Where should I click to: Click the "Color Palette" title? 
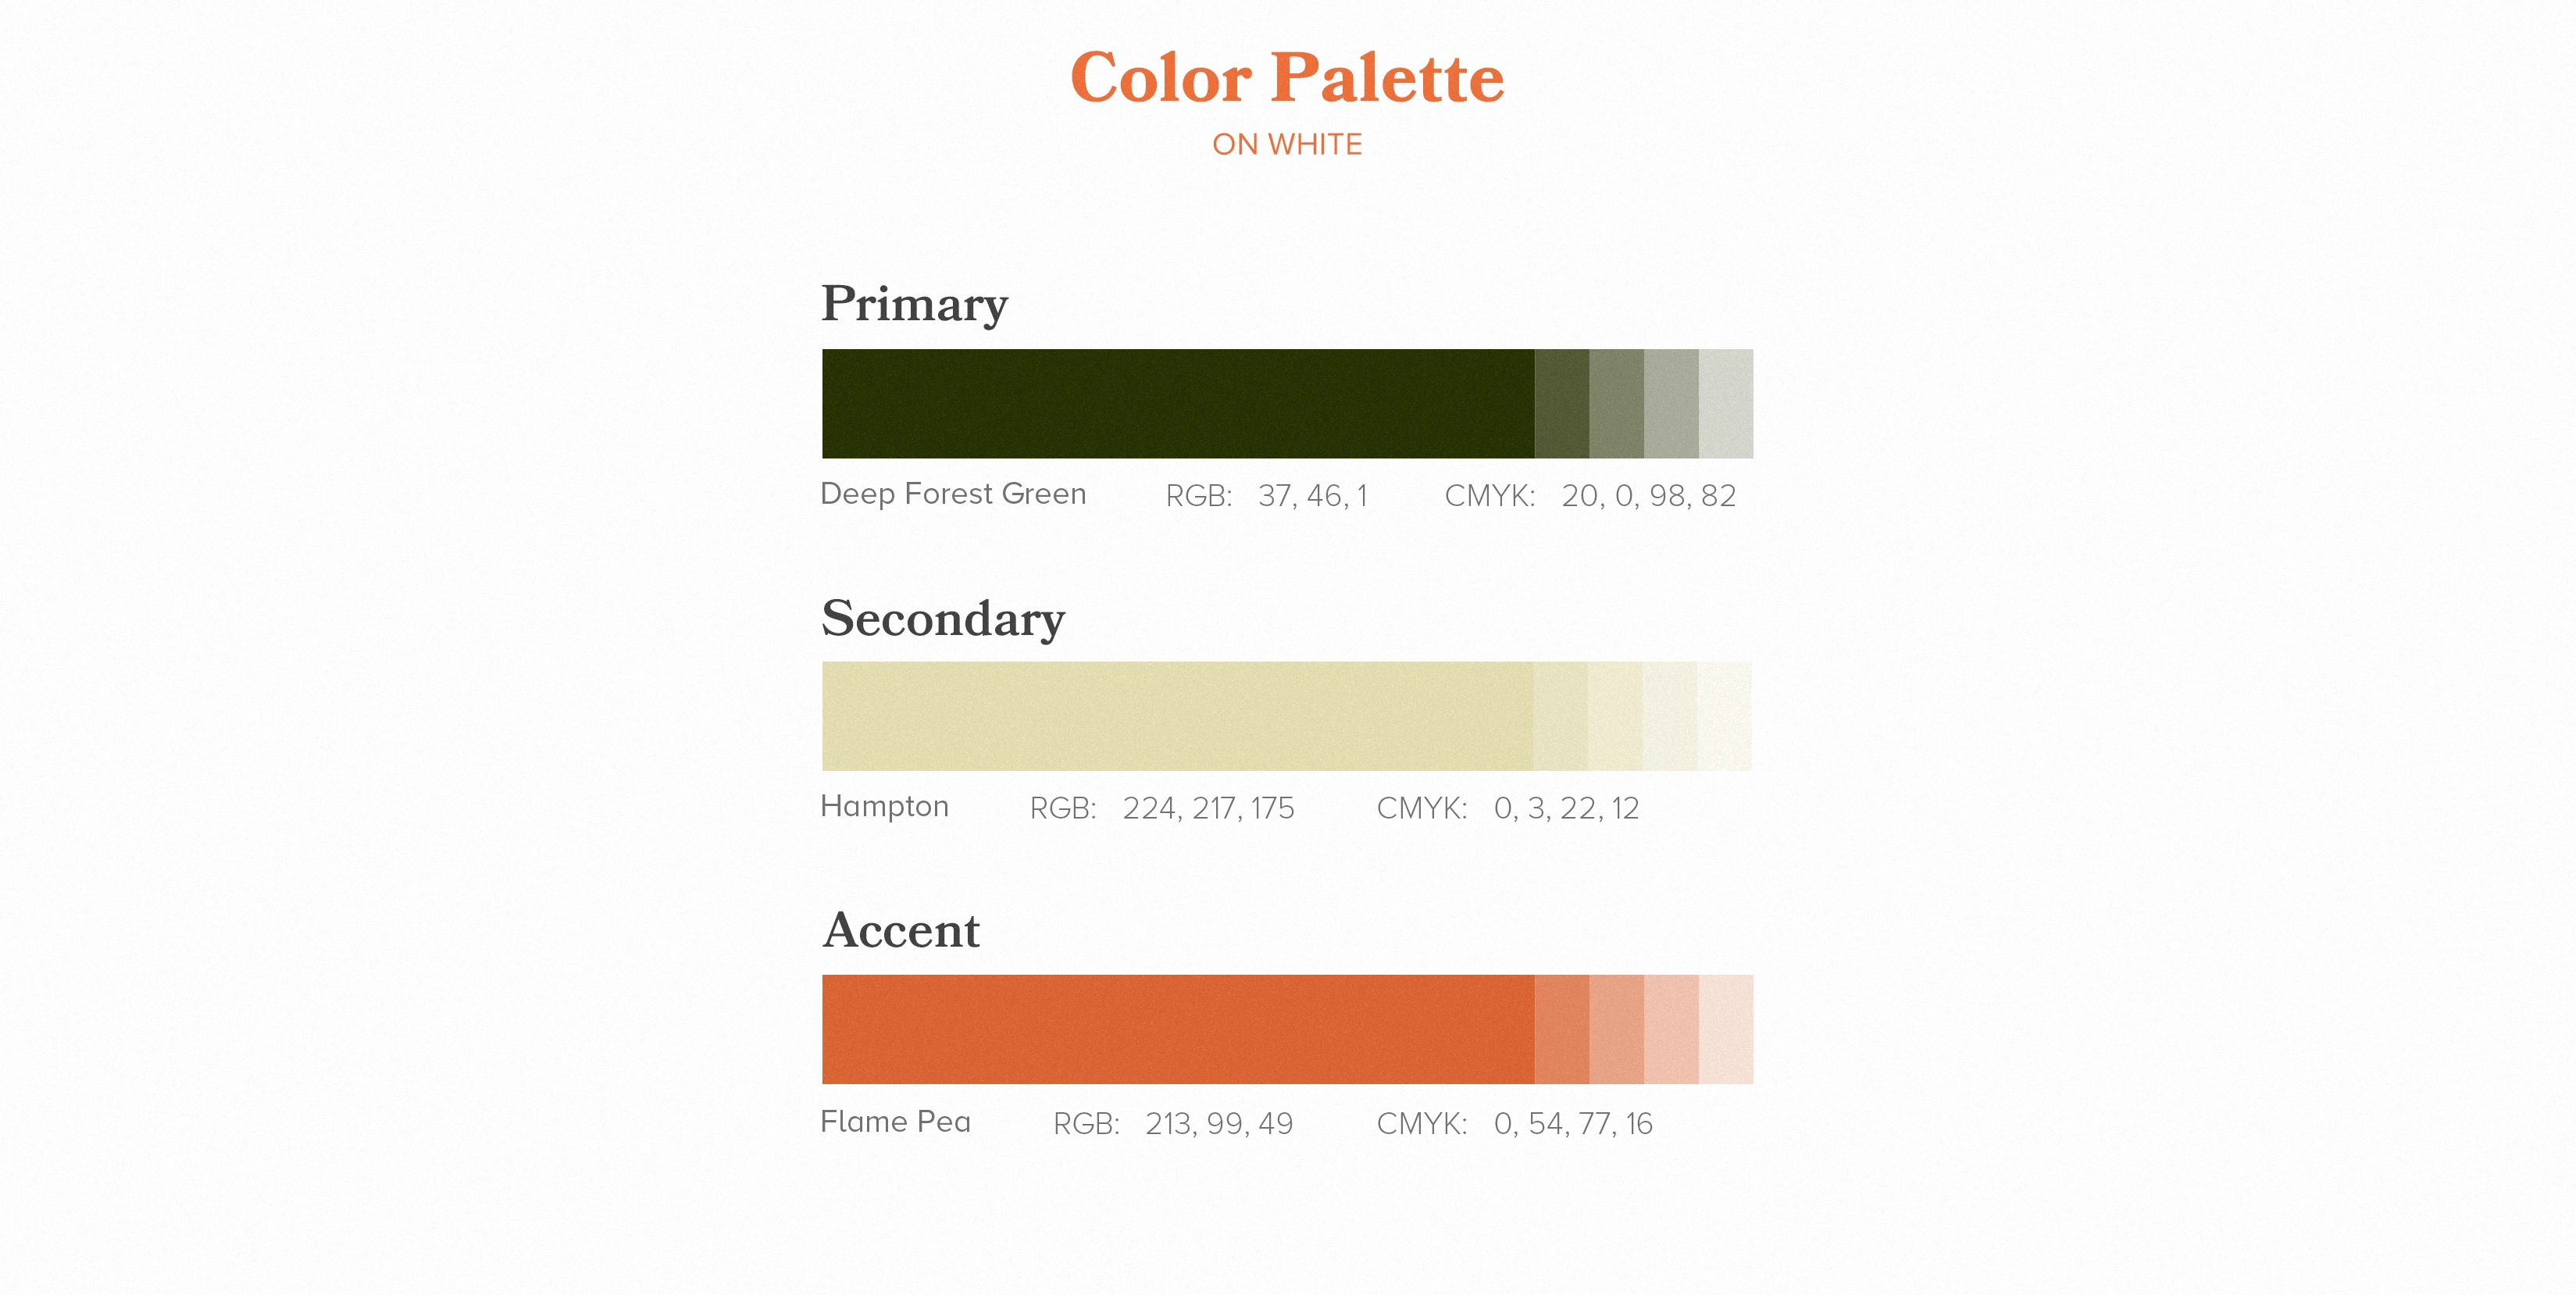[x=1287, y=77]
